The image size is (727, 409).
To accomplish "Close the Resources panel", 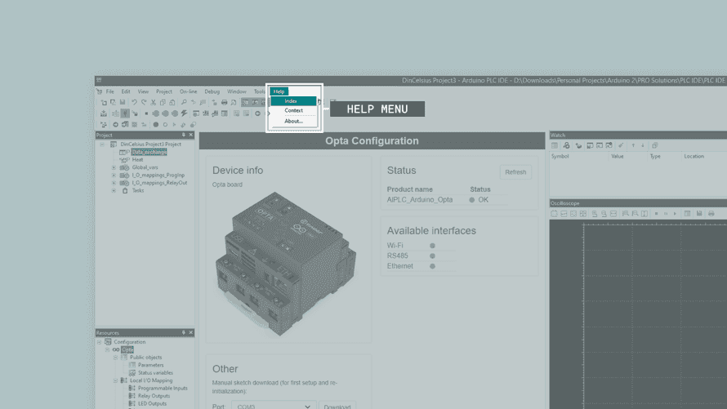I will click(x=190, y=332).
